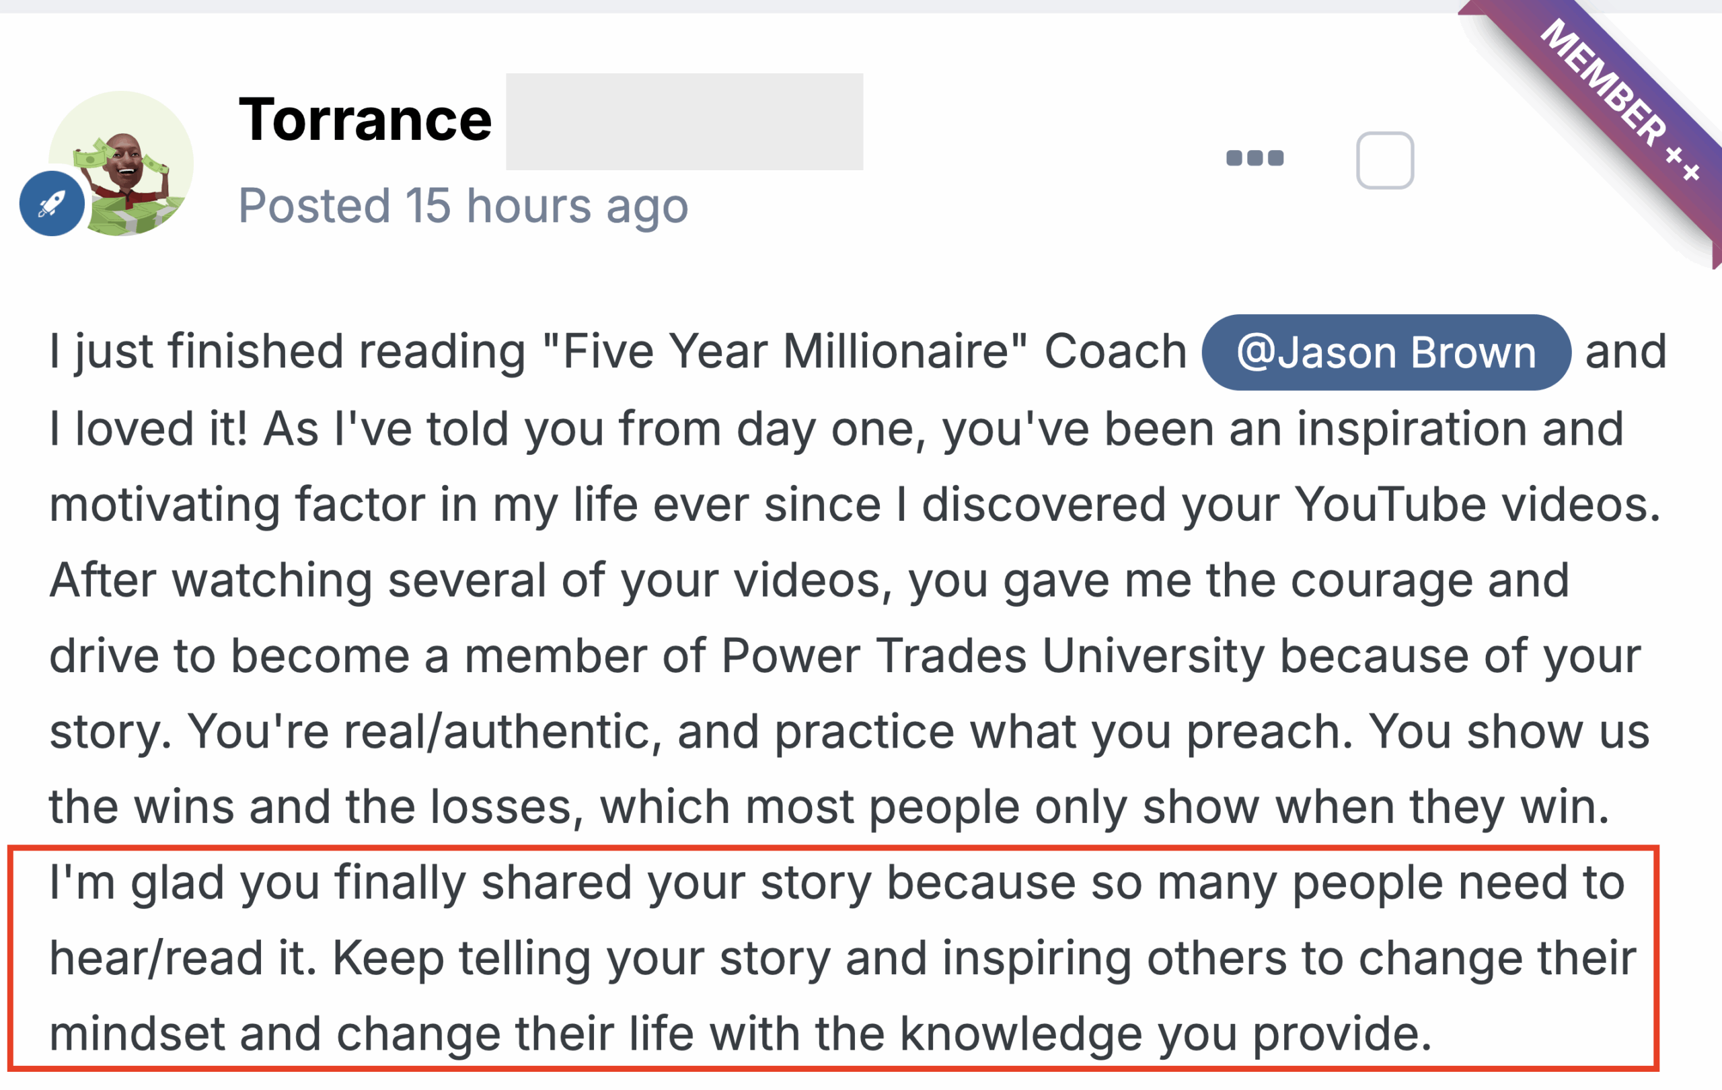1722x1090 pixels.
Task: Click the author name Torrance
Action: coord(365,120)
